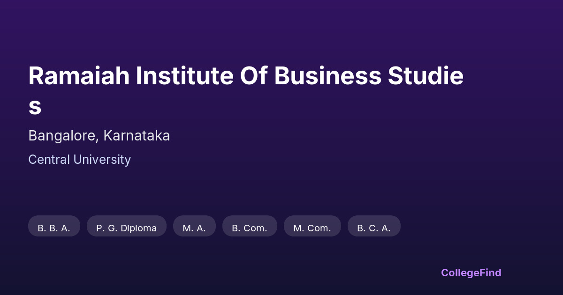
Task: Click "College" in the CollegeFind brand
Action: tap(459, 273)
